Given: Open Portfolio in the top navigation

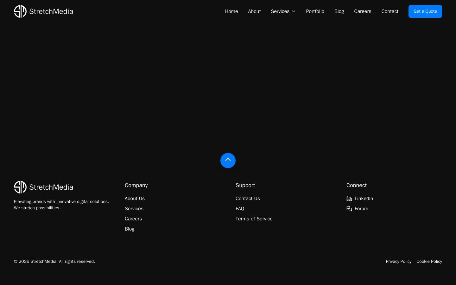Looking at the screenshot, I should pyautogui.click(x=315, y=11).
